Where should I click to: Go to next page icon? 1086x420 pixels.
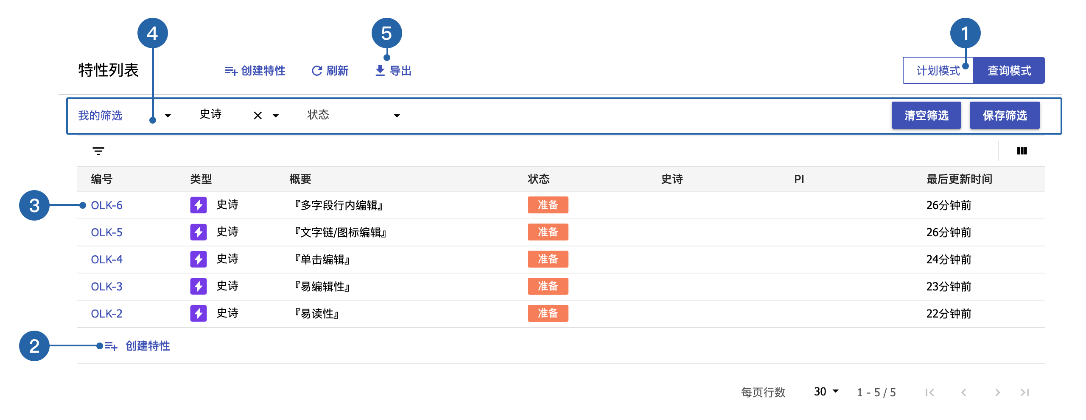997,392
